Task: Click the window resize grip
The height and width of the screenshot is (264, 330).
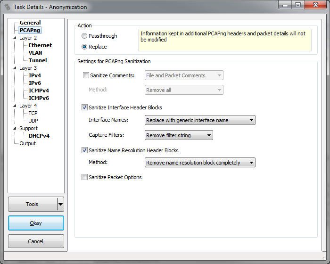Action: 324,258
